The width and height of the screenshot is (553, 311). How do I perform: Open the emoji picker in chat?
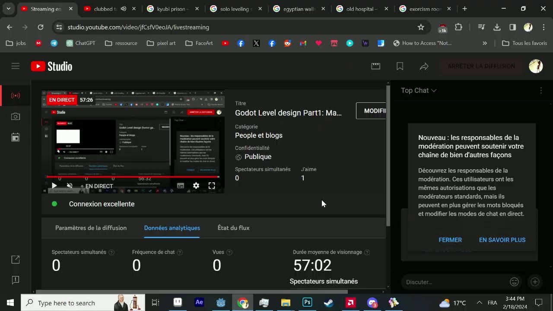pos(514,282)
